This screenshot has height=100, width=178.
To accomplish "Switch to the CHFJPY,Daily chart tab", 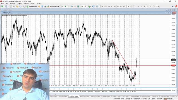I will click(x=106, y=96).
